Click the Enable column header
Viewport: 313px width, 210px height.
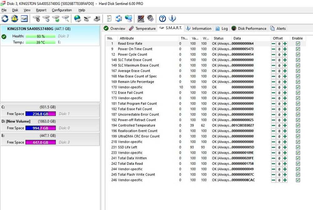pyautogui.click(x=297, y=38)
